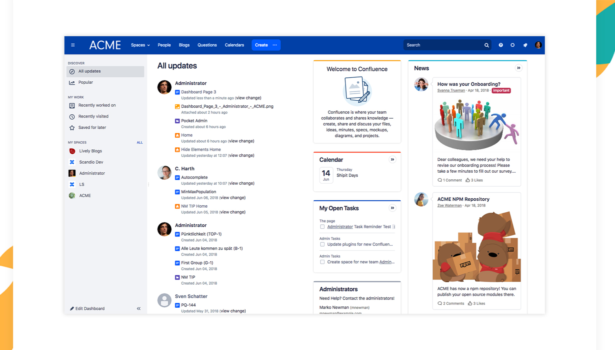
Task: Click the Create button
Action: [x=261, y=45]
